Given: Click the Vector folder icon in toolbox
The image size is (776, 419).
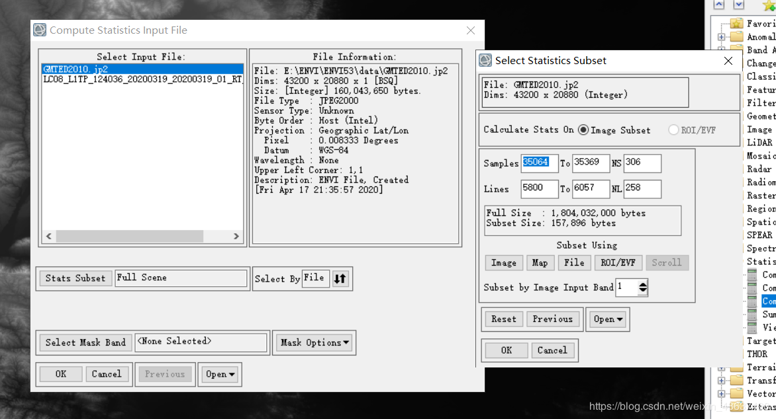Looking at the screenshot, I should click(x=736, y=393).
